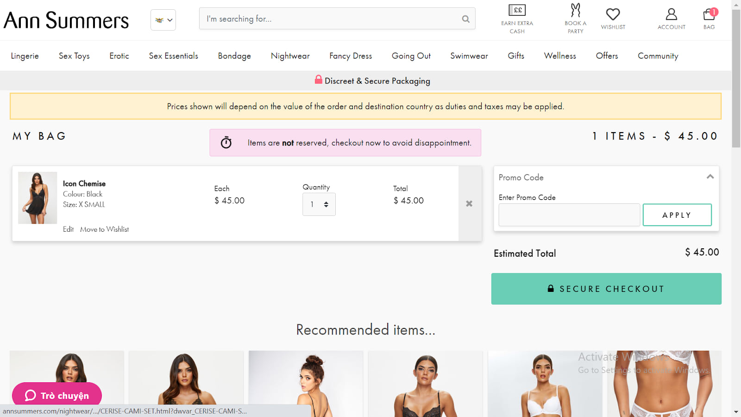Image resolution: width=741 pixels, height=417 pixels.
Task: Open the Offers menu
Action: point(607,56)
